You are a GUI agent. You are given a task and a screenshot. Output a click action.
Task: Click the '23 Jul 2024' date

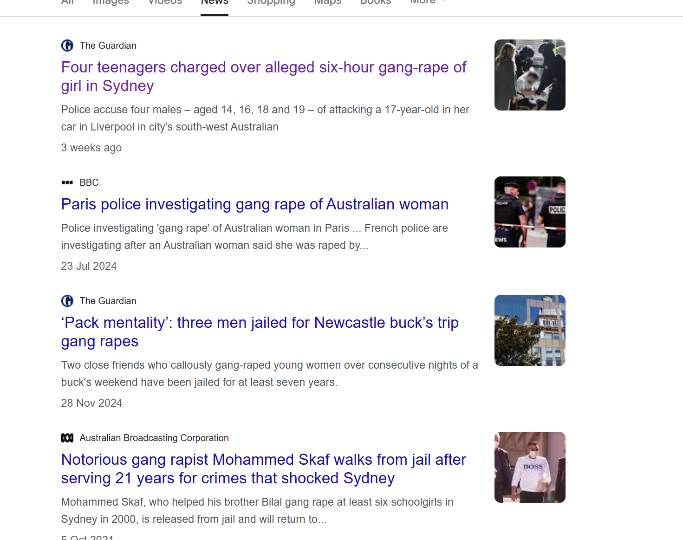coord(89,266)
